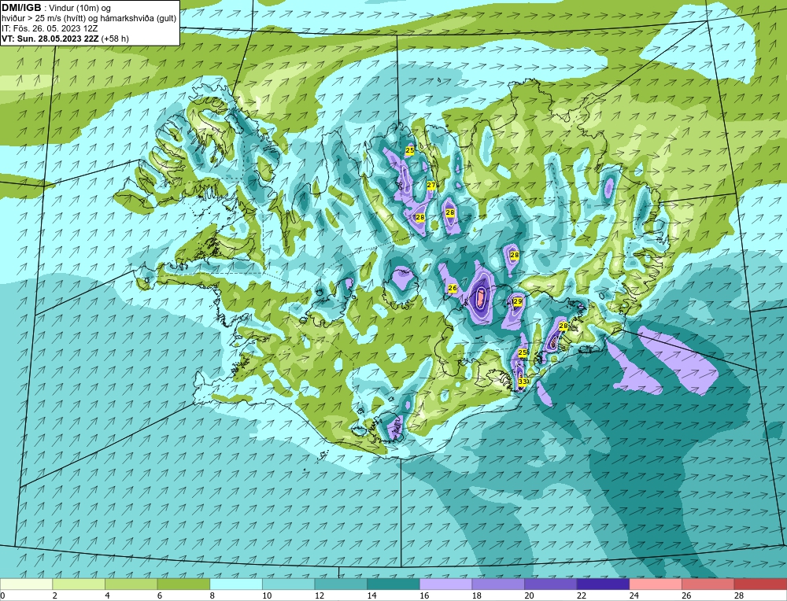This screenshot has height=601, width=787.
Task: Select the pink 24–26 m/s legend swatch
Action: tap(656, 584)
